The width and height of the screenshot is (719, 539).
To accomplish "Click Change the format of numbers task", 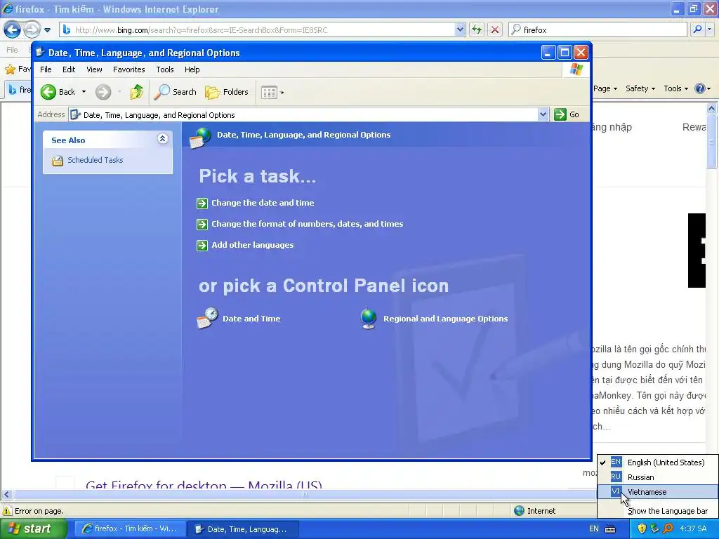I will pos(308,224).
